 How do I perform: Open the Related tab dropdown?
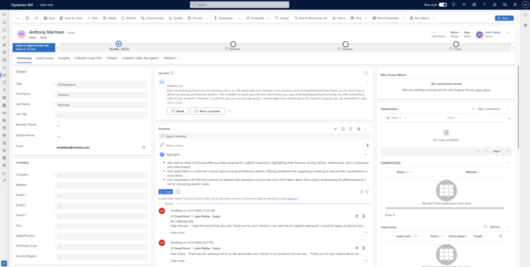[x=172, y=58]
